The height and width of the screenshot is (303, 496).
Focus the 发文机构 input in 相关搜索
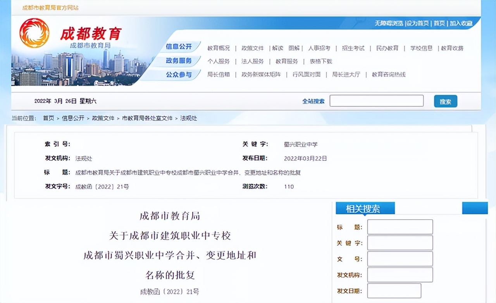pos(400,275)
